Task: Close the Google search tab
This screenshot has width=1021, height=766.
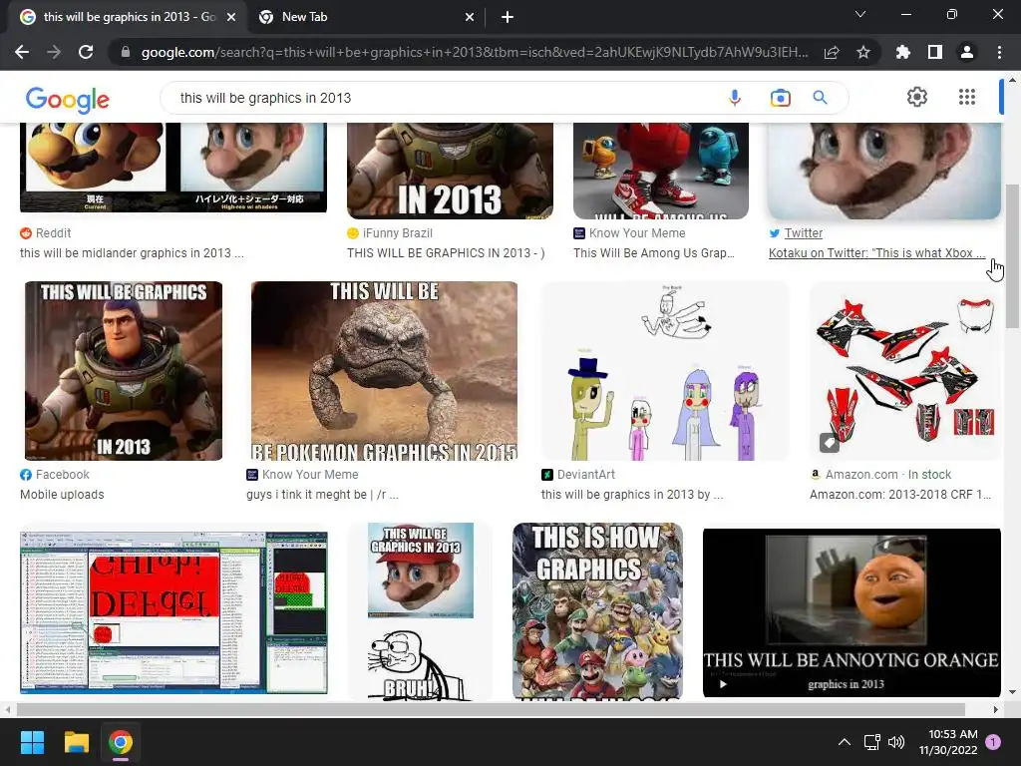Action: (231, 17)
